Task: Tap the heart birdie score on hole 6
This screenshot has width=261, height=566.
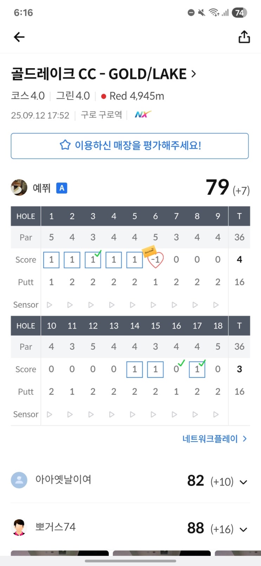Action: pos(155,260)
